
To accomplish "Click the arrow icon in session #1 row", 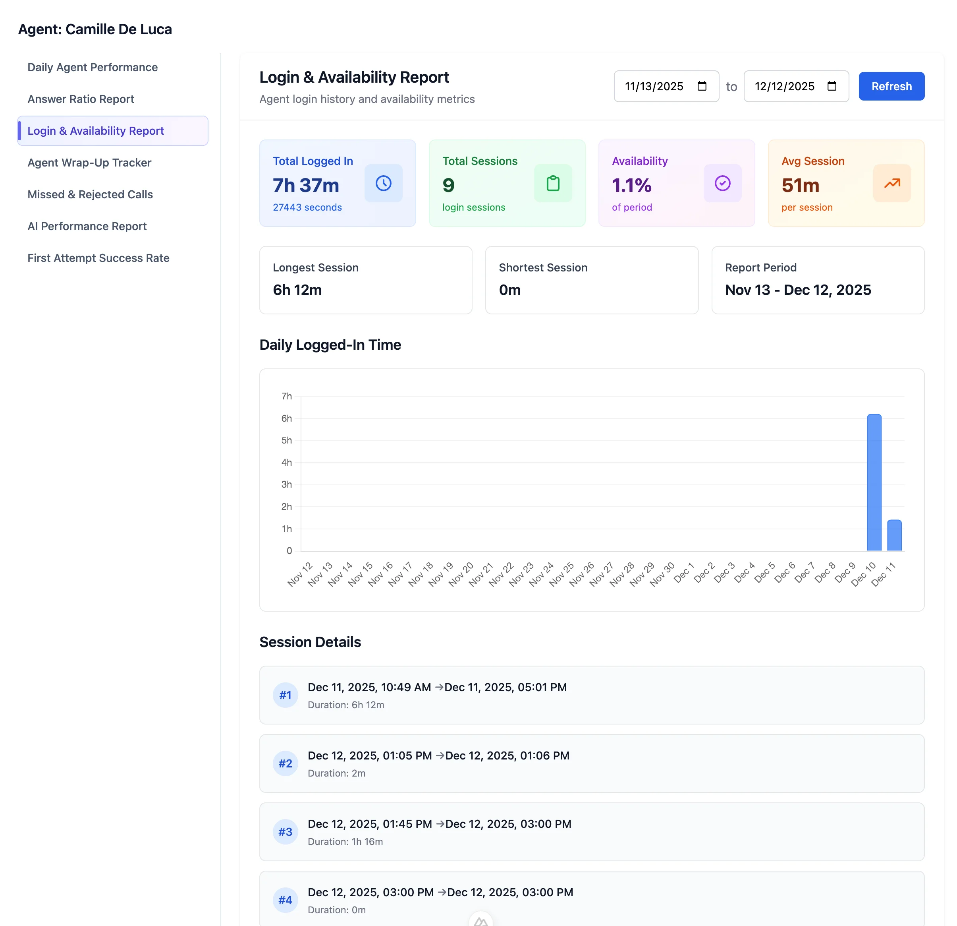I will point(439,687).
